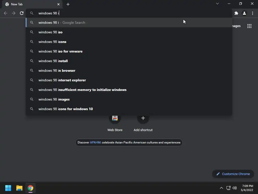Viewport: 258px width, 194px height.
Task: Open Chrome's three-dot menu
Action: [252, 13]
